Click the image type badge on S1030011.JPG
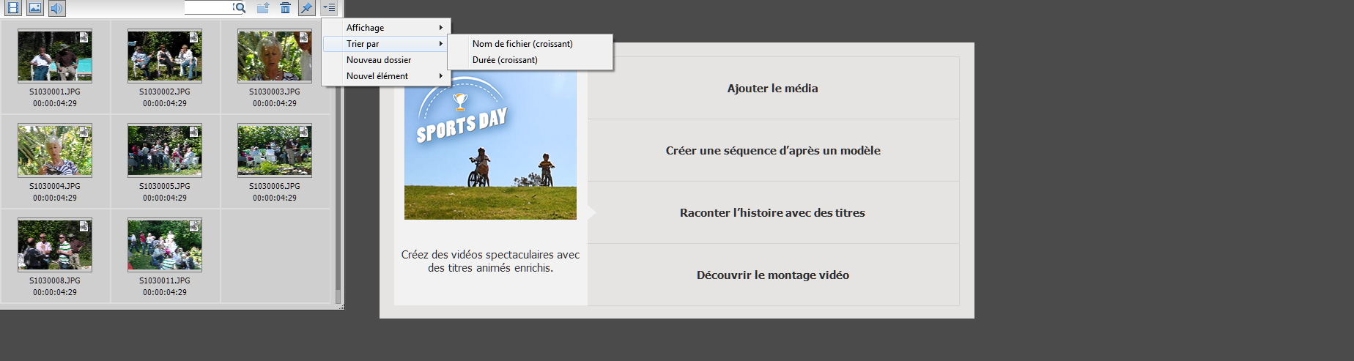1354x361 pixels. coord(194,226)
